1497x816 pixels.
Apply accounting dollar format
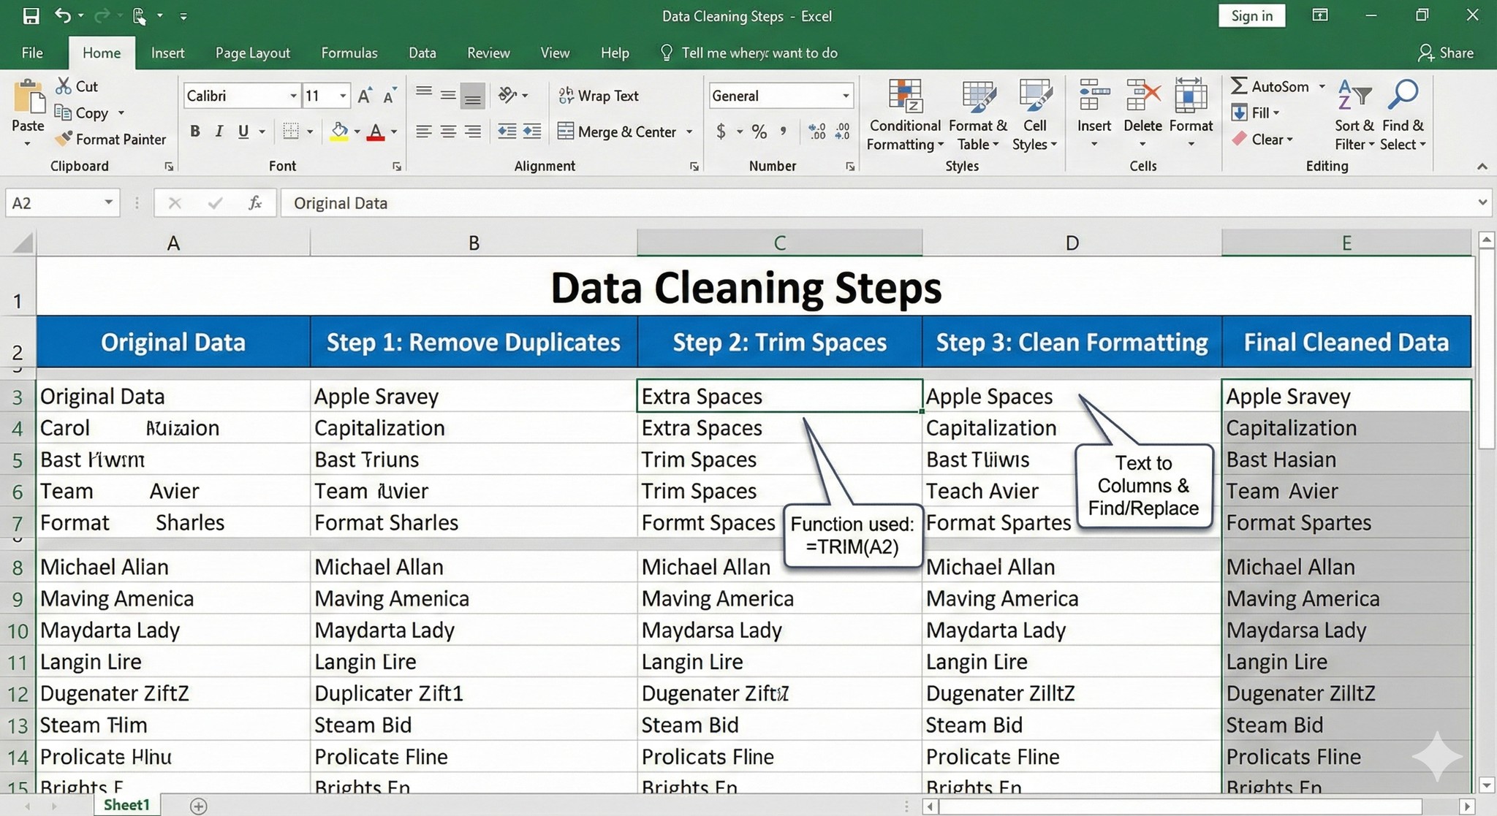pos(721,131)
